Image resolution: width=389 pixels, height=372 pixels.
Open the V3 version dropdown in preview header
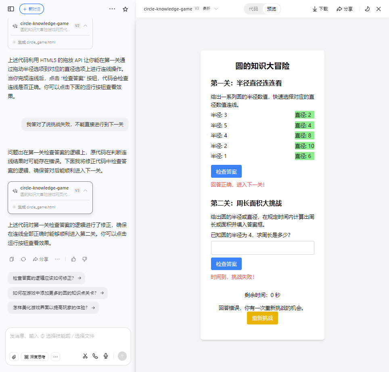pos(216,8)
